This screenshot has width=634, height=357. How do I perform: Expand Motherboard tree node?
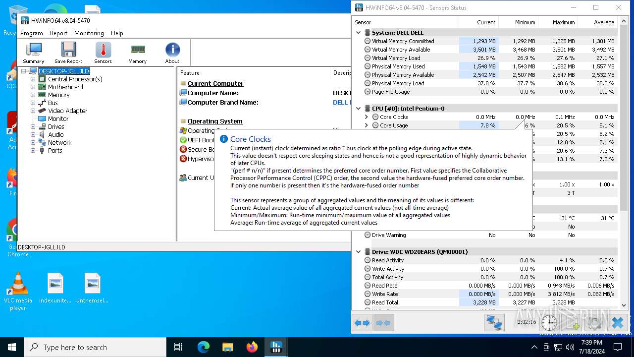tap(33, 87)
